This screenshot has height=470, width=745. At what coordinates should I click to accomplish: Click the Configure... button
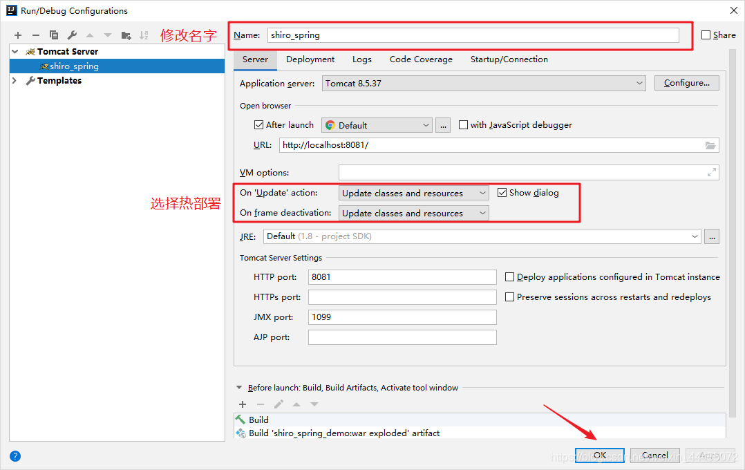click(686, 83)
